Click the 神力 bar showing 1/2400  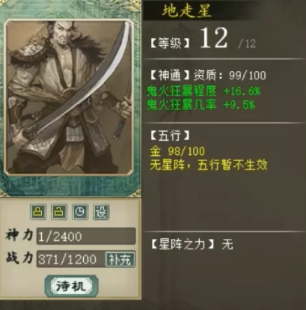pos(86,236)
